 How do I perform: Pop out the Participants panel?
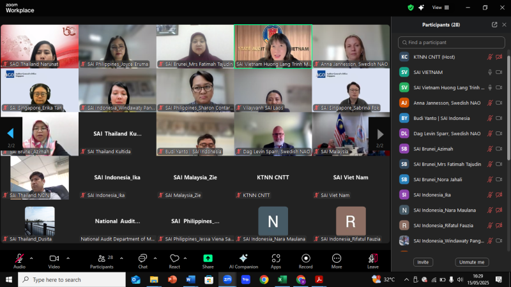click(x=494, y=25)
